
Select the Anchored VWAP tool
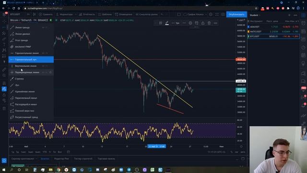tap(31, 47)
